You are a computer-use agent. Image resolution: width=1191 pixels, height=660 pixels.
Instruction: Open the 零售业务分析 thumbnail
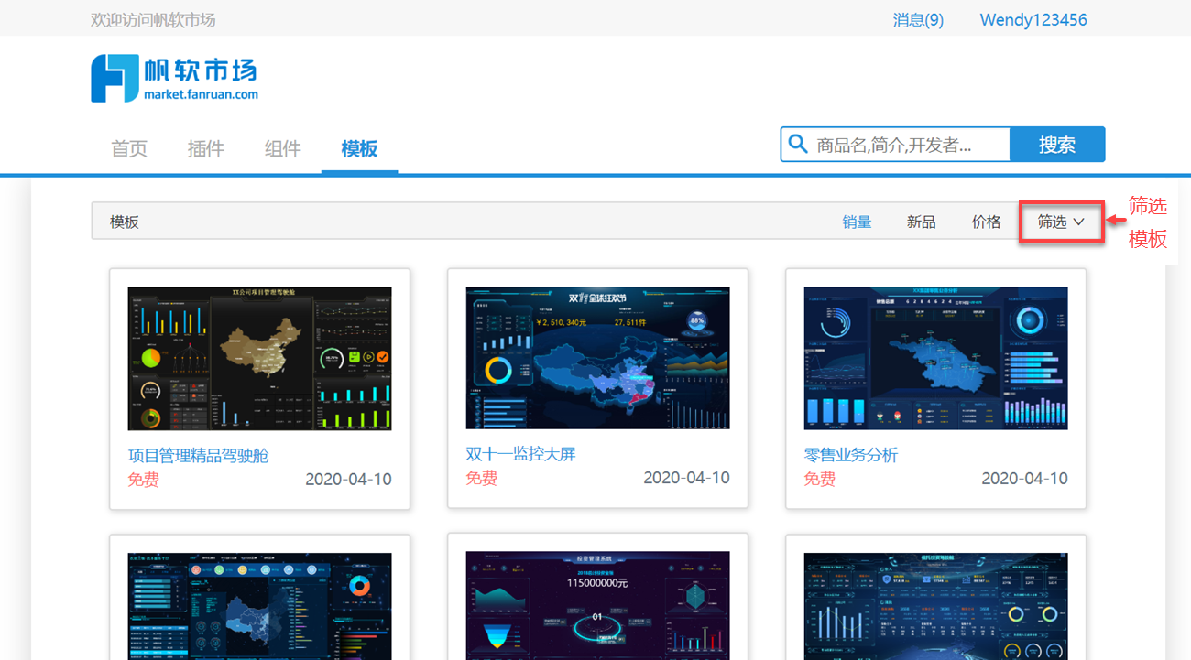(935, 358)
